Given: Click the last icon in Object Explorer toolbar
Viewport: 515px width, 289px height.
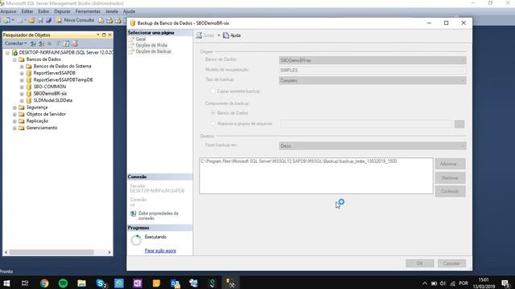Looking at the screenshot, I should tap(75, 43).
